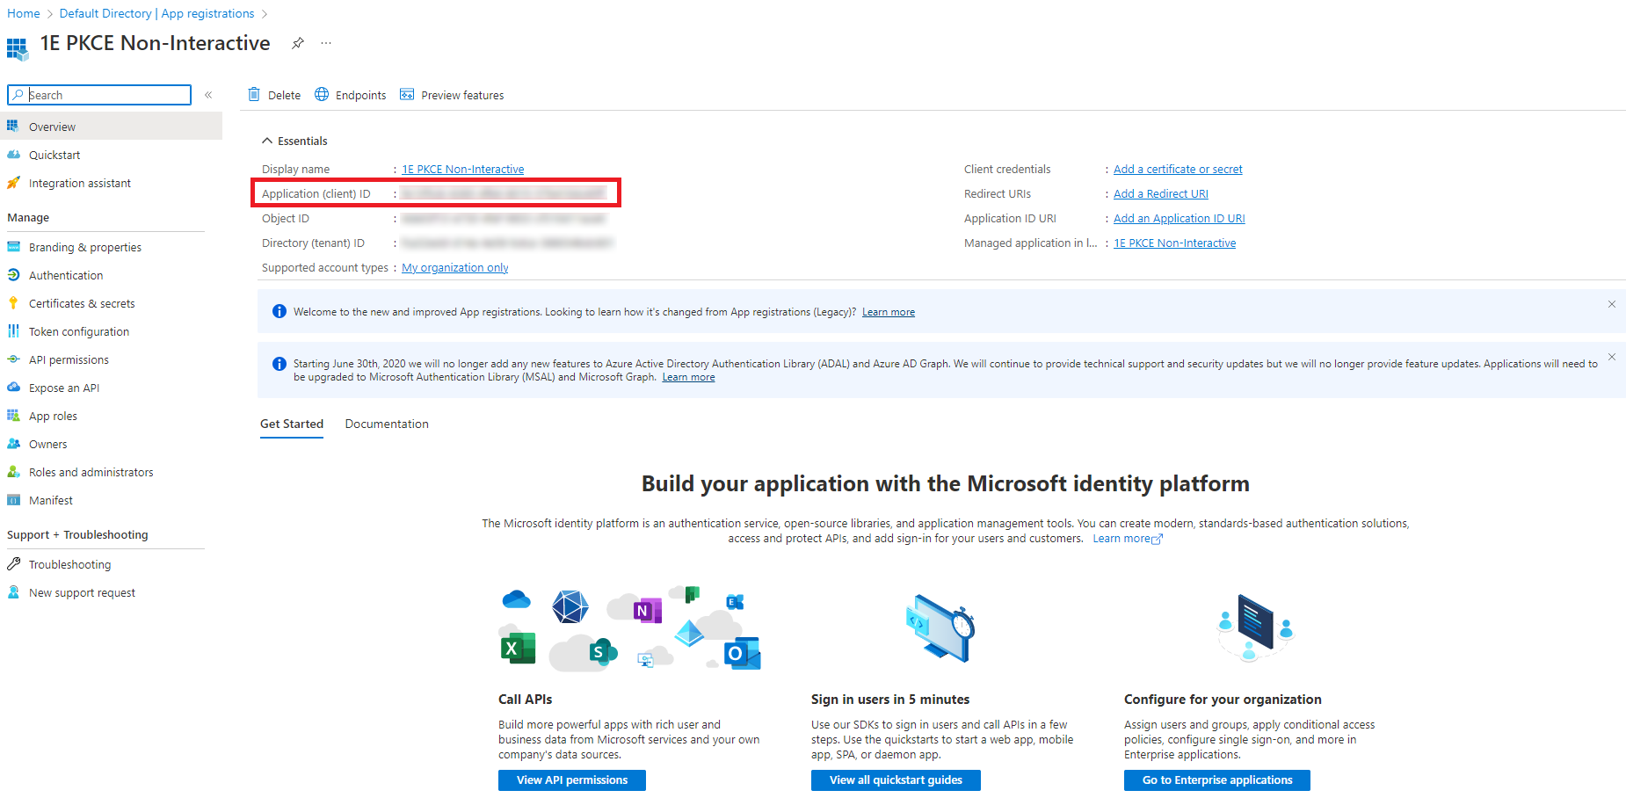The height and width of the screenshot is (805, 1626).
Task: Click the external link icon after Learn more
Action: (1157, 540)
